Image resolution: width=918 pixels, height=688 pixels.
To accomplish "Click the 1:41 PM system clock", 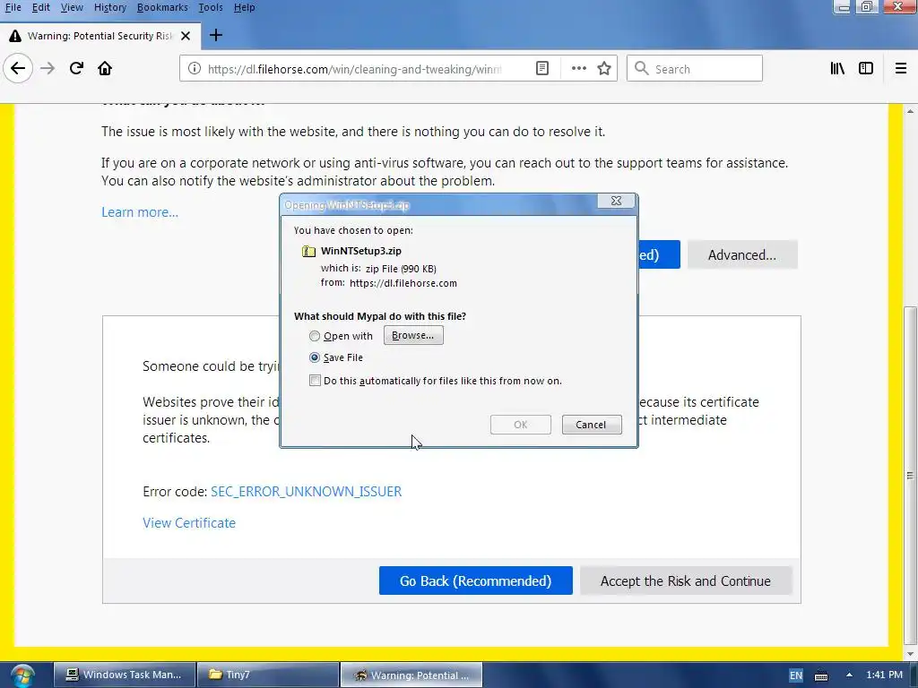I will (885, 675).
